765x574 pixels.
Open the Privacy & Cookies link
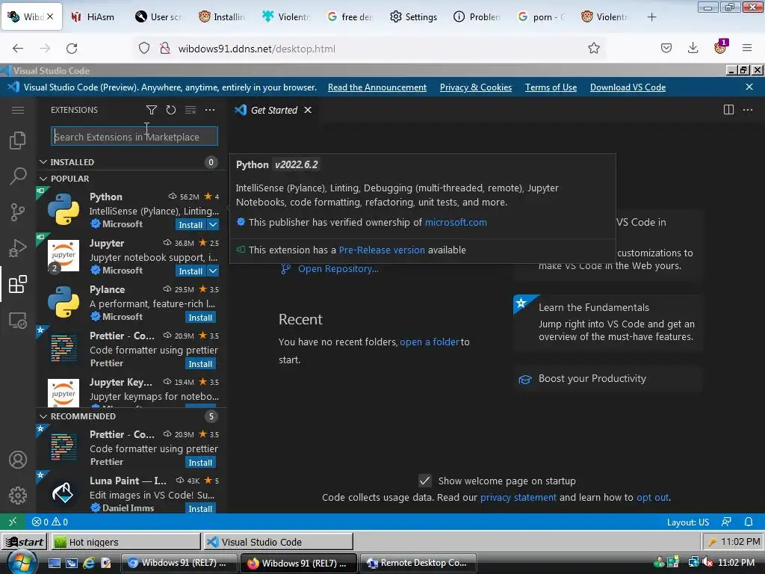[476, 87]
